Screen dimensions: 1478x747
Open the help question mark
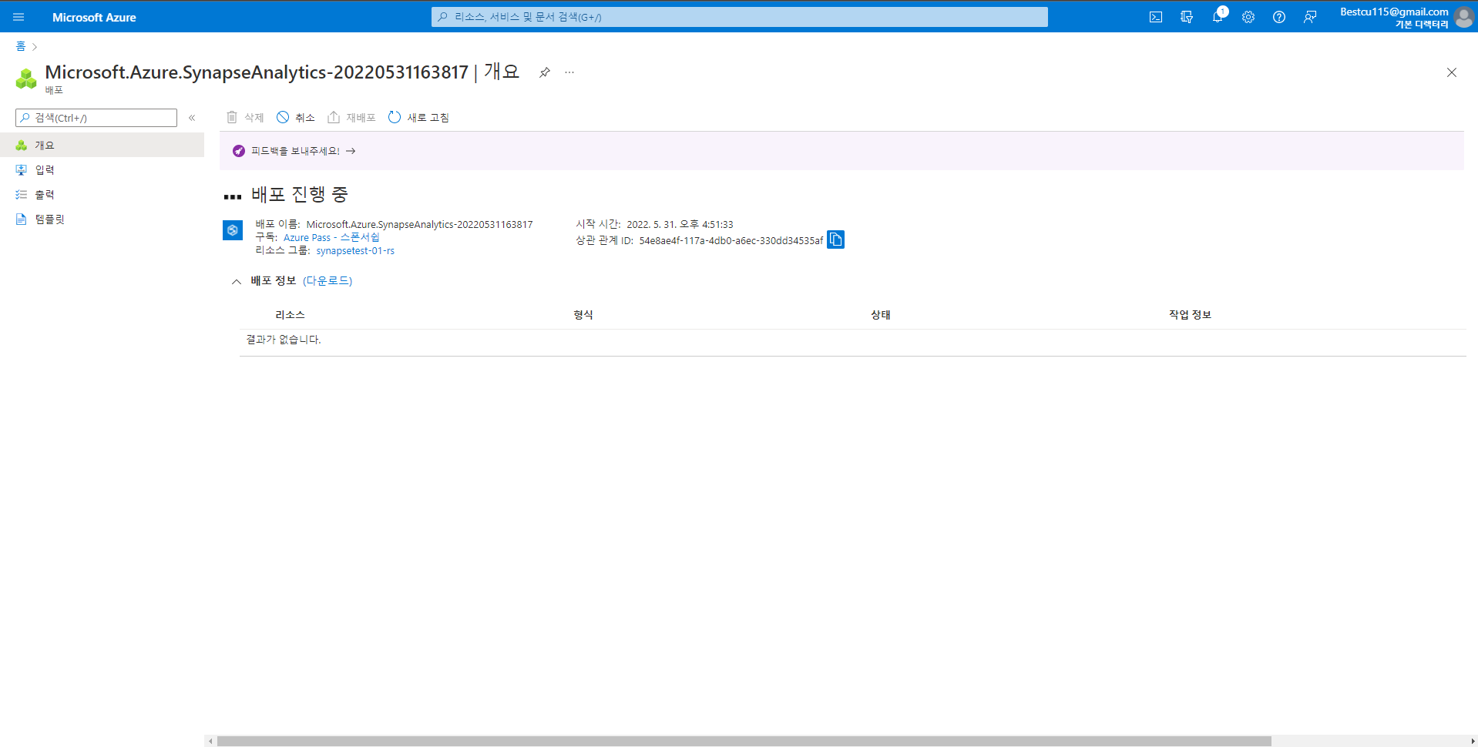[1279, 17]
